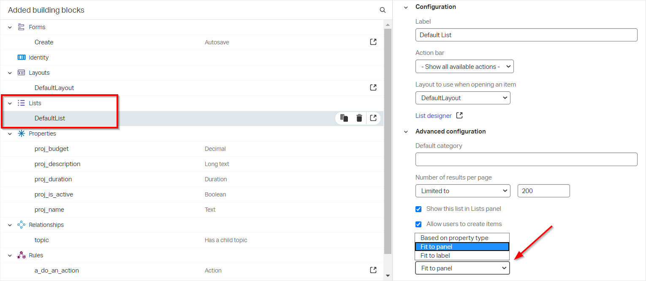Toggle Allow users to create items checkbox
The width and height of the screenshot is (646, 281).
418,224
